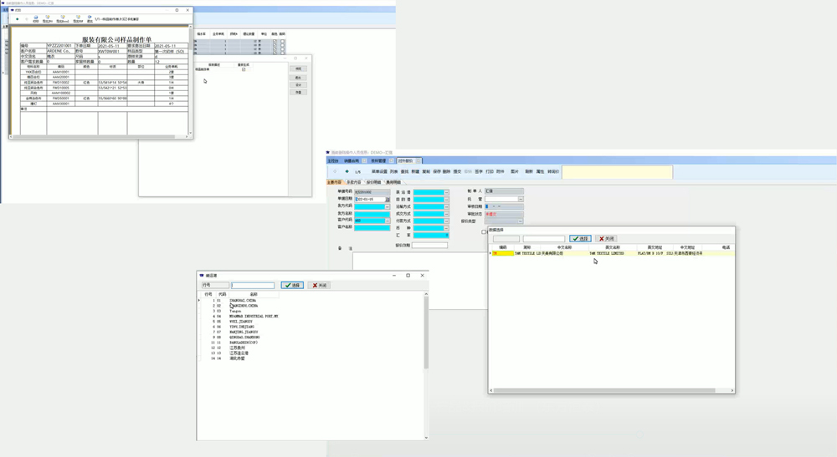Image resolution: width=837 pixels, height=457 pixels.
Task: Click the 单据日期 date field
Action: pos(371,199)
